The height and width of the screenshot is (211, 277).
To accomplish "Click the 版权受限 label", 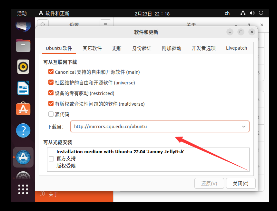I will (66, 166).
